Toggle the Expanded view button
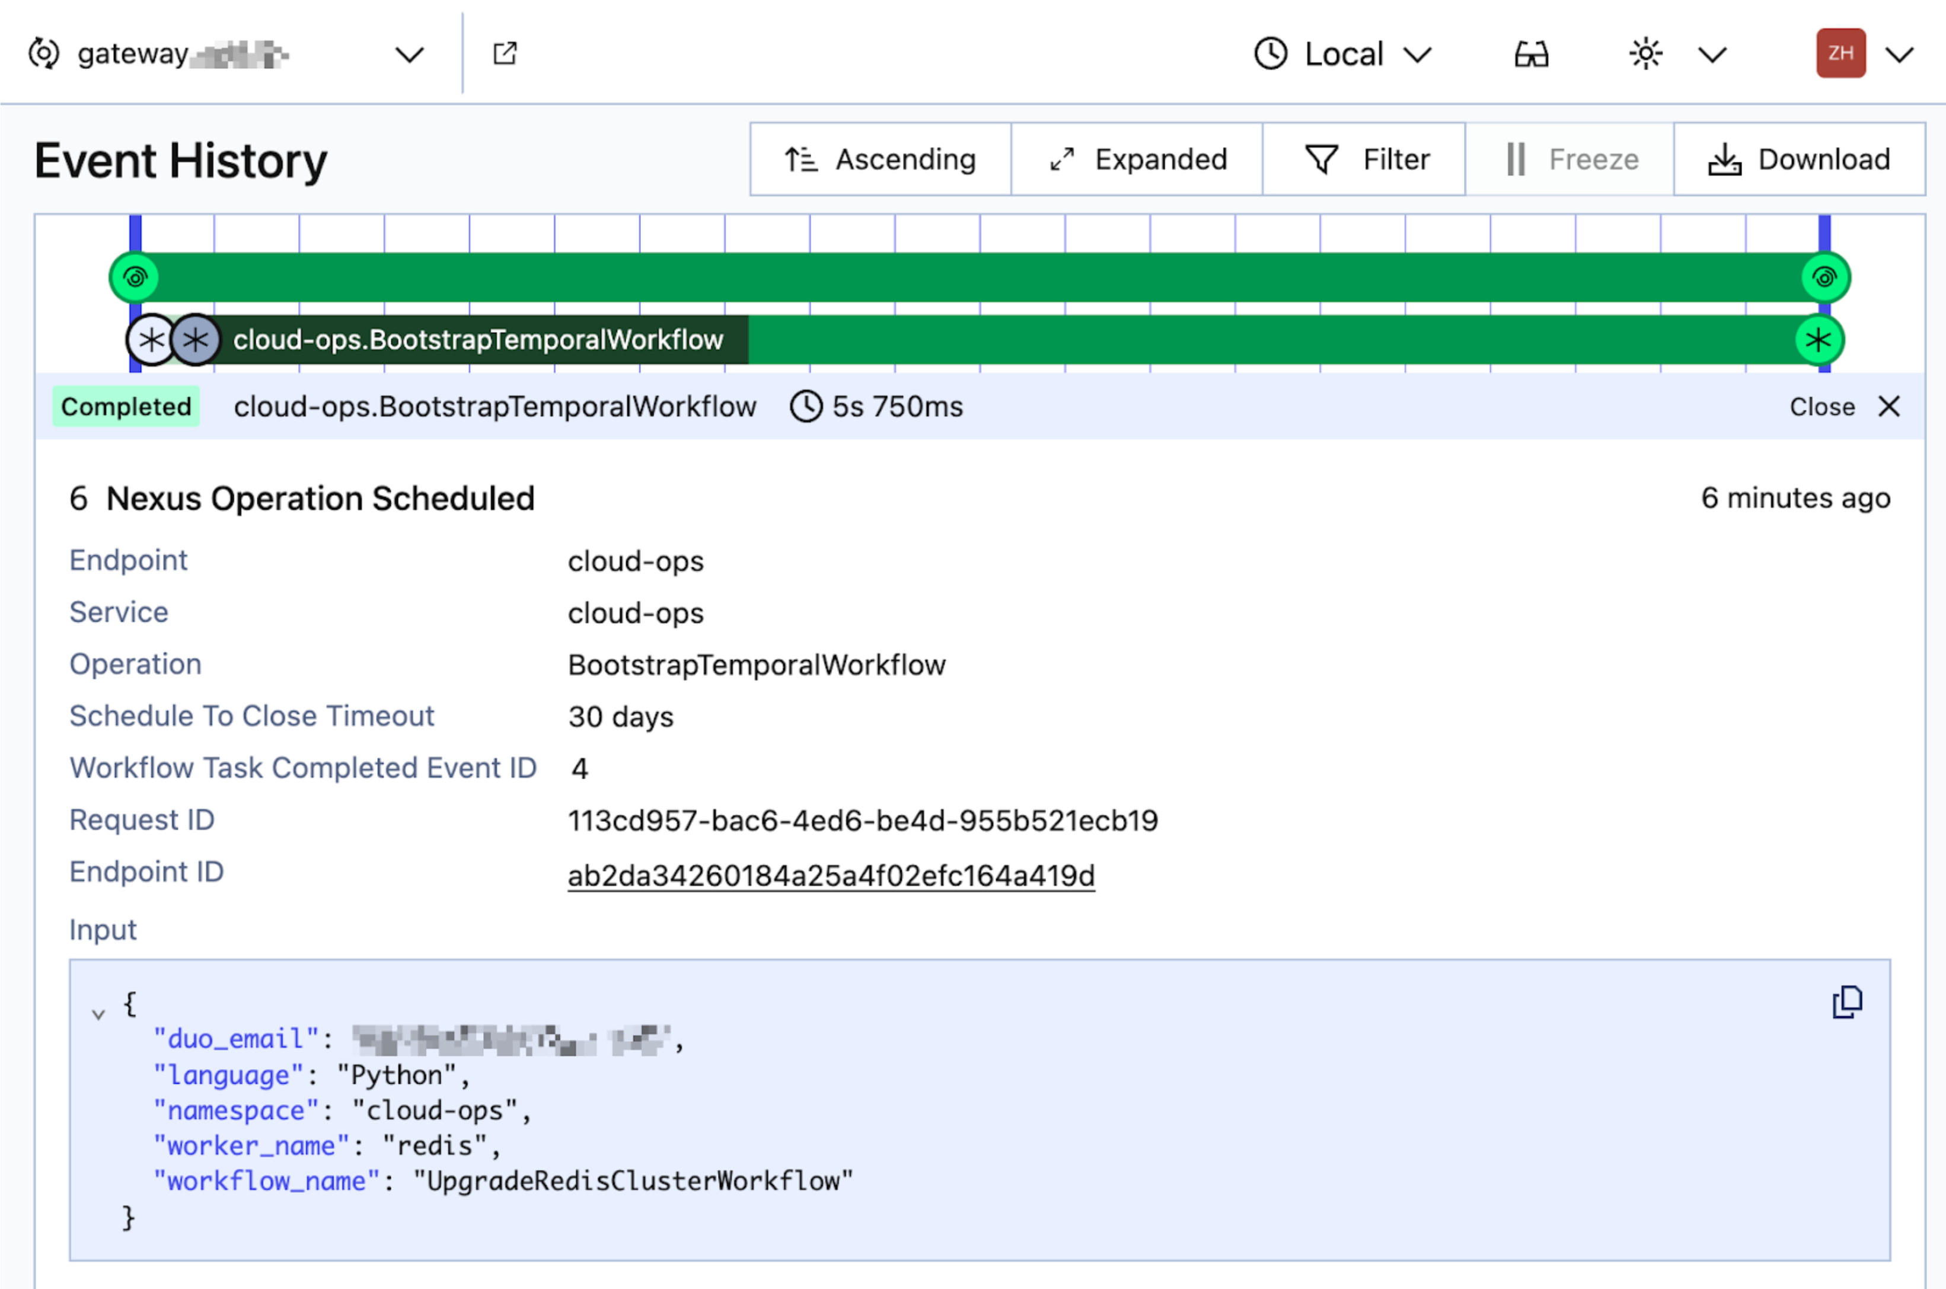 (1137, 159)
